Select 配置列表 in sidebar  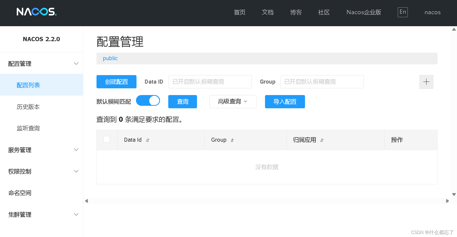coord(41,85)
